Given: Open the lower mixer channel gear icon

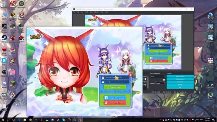Looking at the screenshot, I should [145, 84].
